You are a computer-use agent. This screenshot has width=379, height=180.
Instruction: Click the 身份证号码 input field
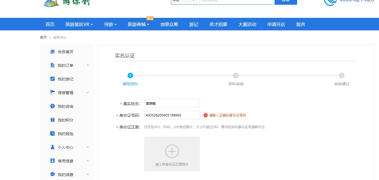coord(172,115)
